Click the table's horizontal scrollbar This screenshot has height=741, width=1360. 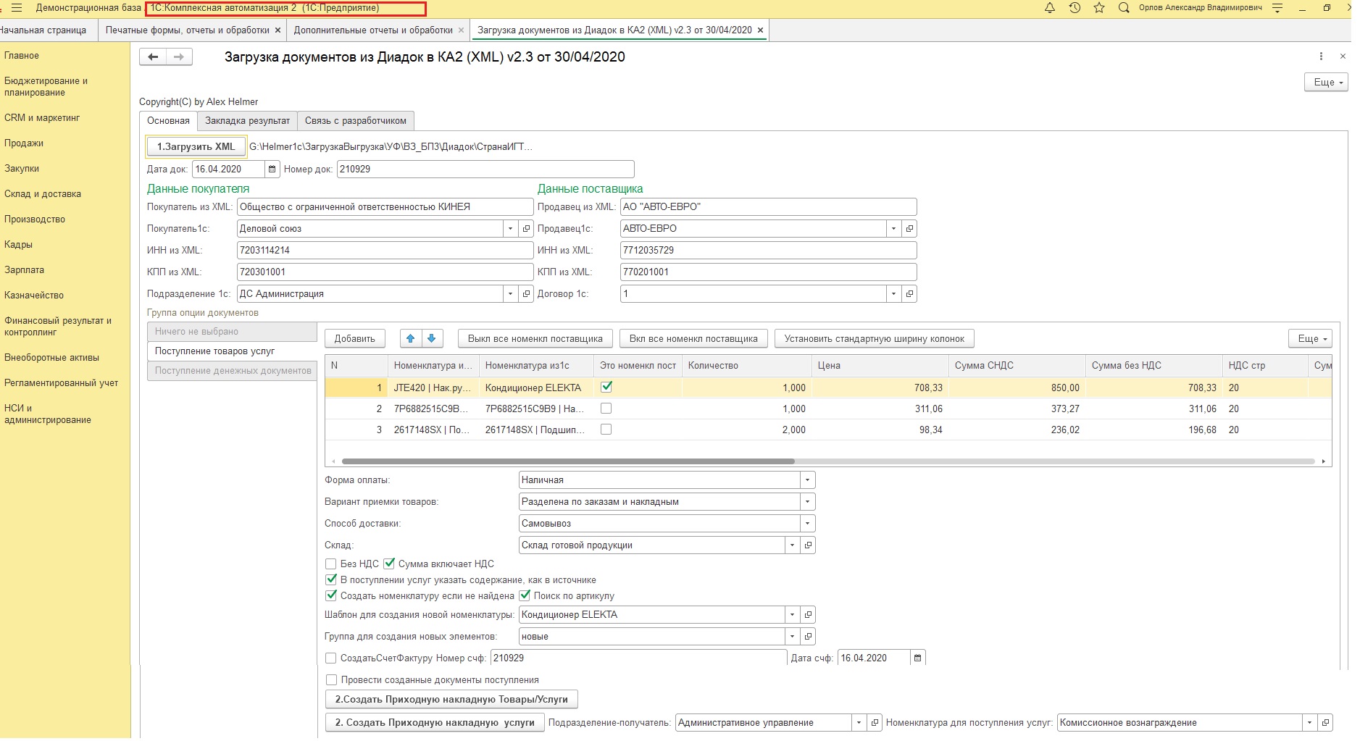(567, 461)
